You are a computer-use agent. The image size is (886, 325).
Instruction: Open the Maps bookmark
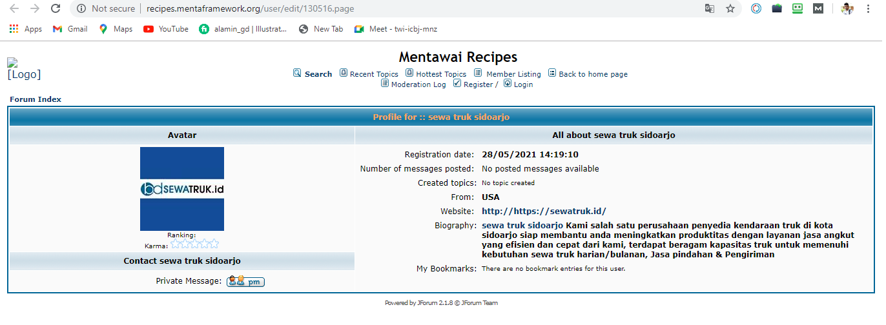click(116, 29)
